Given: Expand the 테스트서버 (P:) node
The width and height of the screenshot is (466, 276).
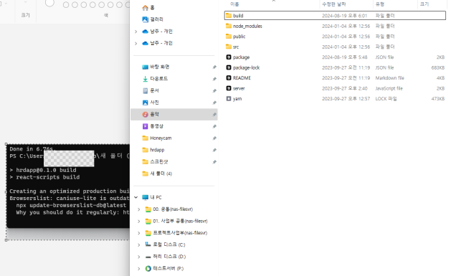Looking at the screenshot, I should [x=139, y=269].
